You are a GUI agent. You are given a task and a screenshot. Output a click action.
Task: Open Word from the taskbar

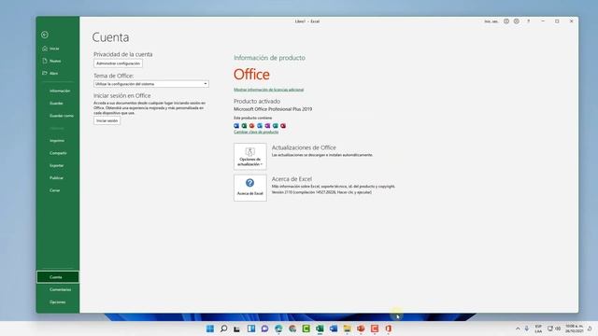point(334,329)
